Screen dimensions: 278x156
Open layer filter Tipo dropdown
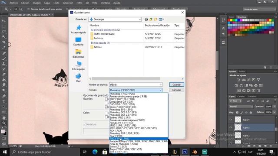[235, 101]
